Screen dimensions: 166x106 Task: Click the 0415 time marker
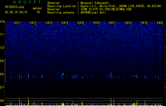click(81, 23)
